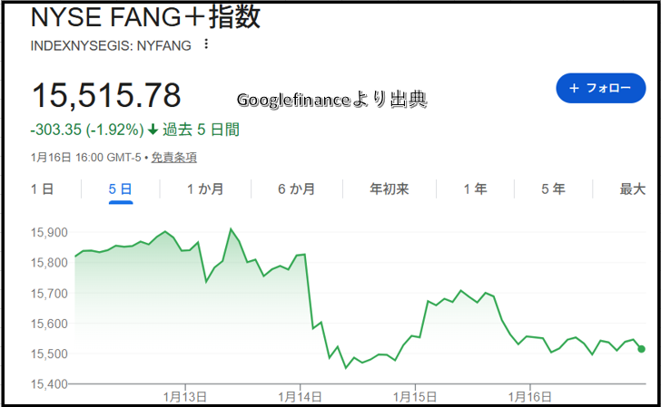Click the green endpoint dot on chart
This screenshot has width=661, height=407.
(x=642, y=349)
